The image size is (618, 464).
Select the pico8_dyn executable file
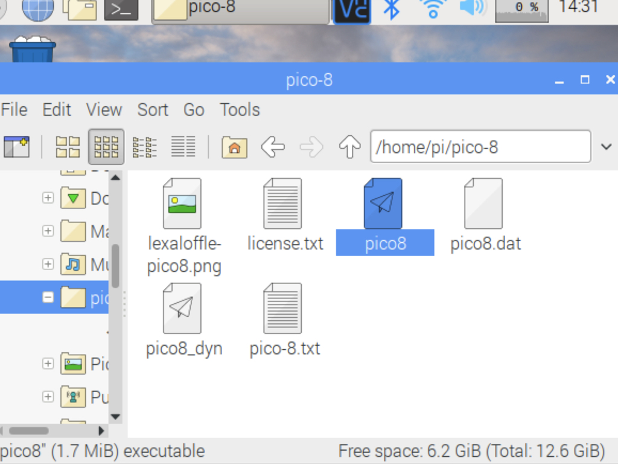pyautogui.click(x=184, y=320)
